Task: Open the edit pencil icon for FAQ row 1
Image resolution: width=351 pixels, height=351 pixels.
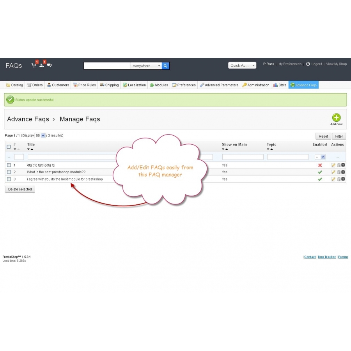Action: (x=333, y=165)
